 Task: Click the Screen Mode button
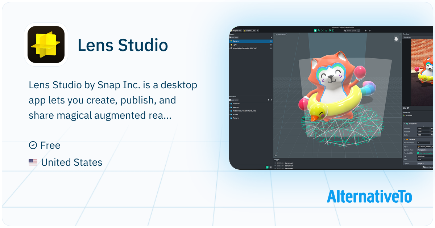pos(281,34)
